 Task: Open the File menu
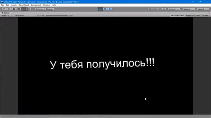[x=3, y=5]
